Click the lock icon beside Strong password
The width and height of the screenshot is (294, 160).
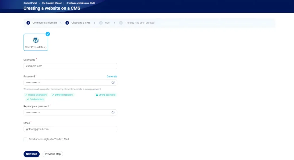point(97,95)
